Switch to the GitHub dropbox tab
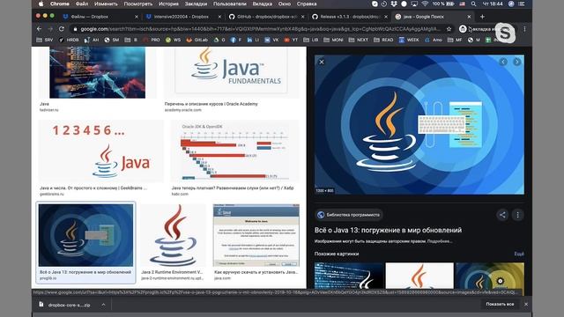Viewport: 564px width, 317px height. 267,17
